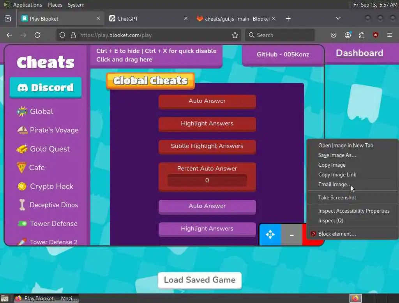This screenshot has width=399, height=303.
Task: Select the Gold Quest gold bars icon
Action: point(22,149)
